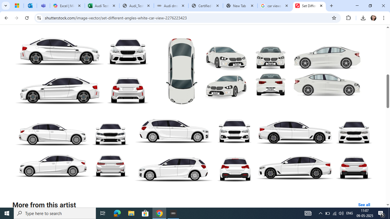Screen dimensions: 390x219
Task: Reload the Shutterstock page
Action: tap(27, 18)
